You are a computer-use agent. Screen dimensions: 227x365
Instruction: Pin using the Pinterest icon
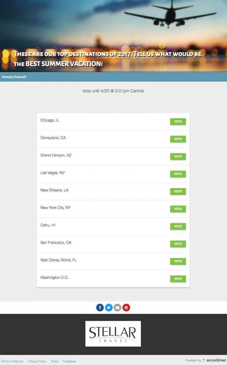pos(126,308)
